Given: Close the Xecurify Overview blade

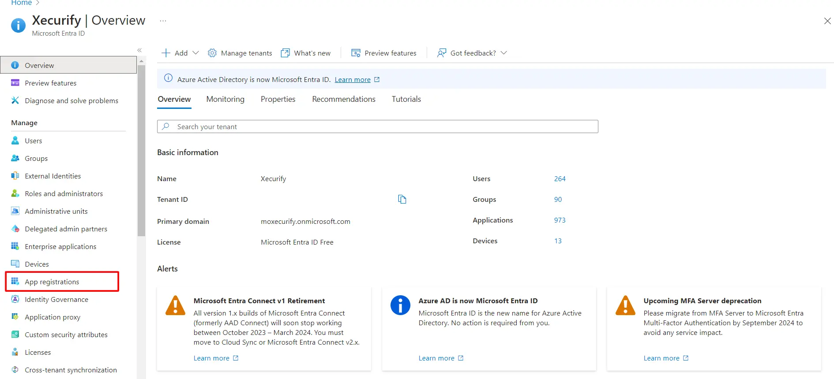Looking at the screenshot, I should tap(827, 21).
